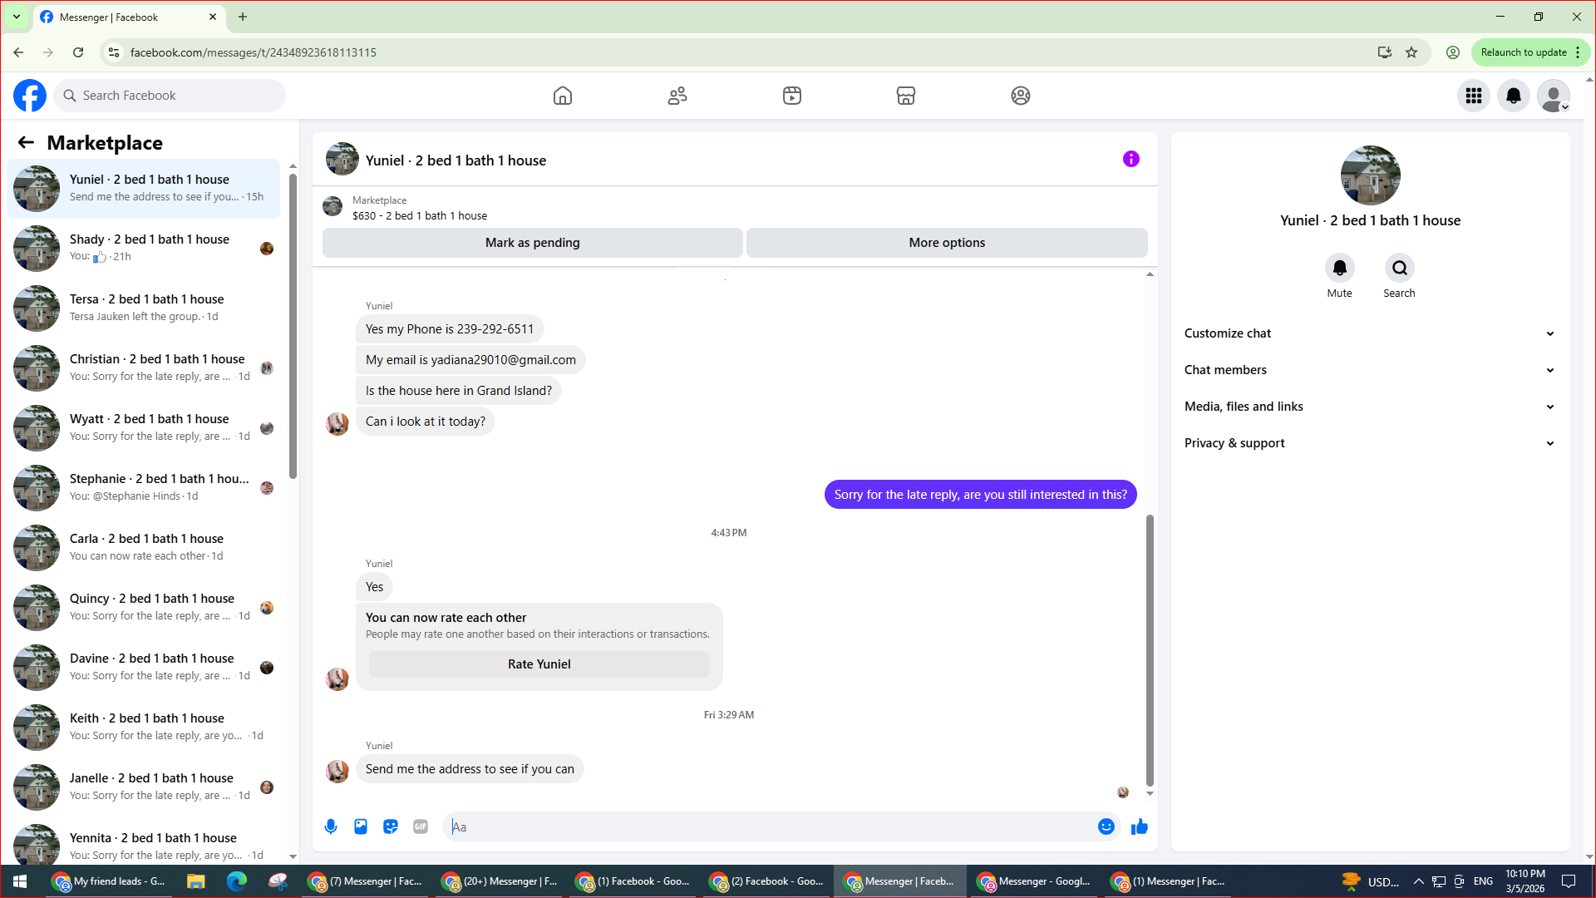Viewport: 1596px width, 898px height.
Task: Click the Rate Yuniel button
Action: click(x=539, y=664)
